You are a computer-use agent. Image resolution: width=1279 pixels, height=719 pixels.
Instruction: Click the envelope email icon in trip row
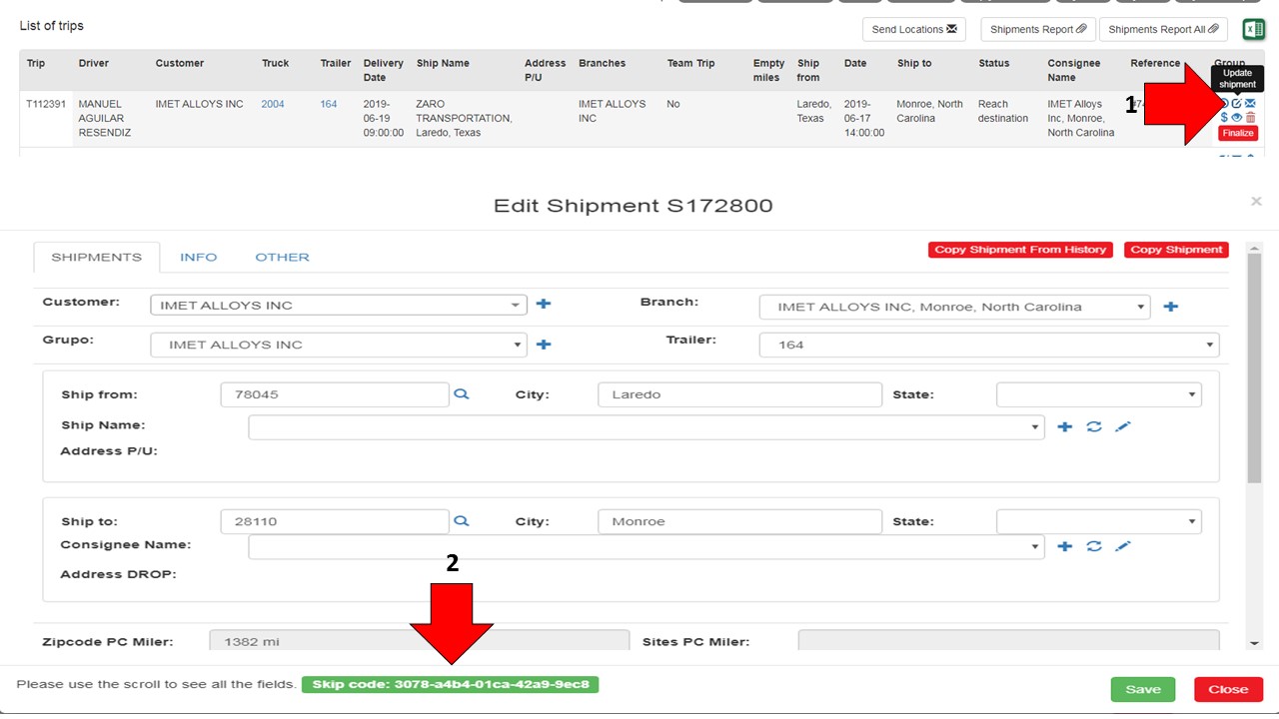click(1250, 104)
